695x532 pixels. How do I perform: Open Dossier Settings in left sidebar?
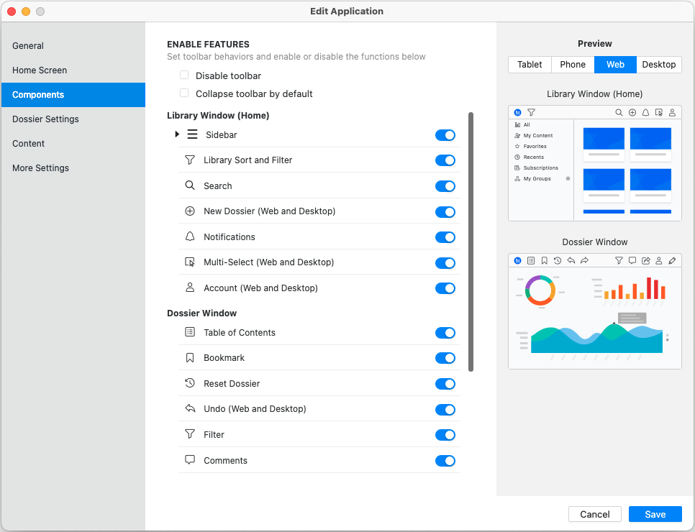click(45, 119)
